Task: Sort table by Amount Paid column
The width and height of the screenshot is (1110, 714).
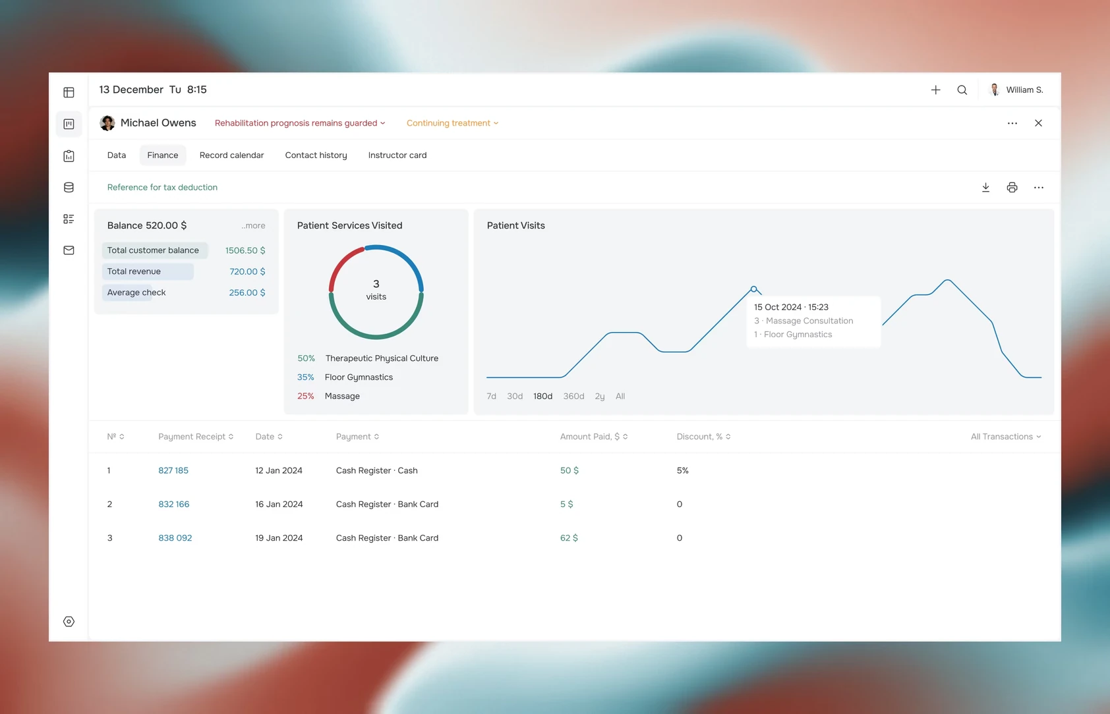Action: 594,437
